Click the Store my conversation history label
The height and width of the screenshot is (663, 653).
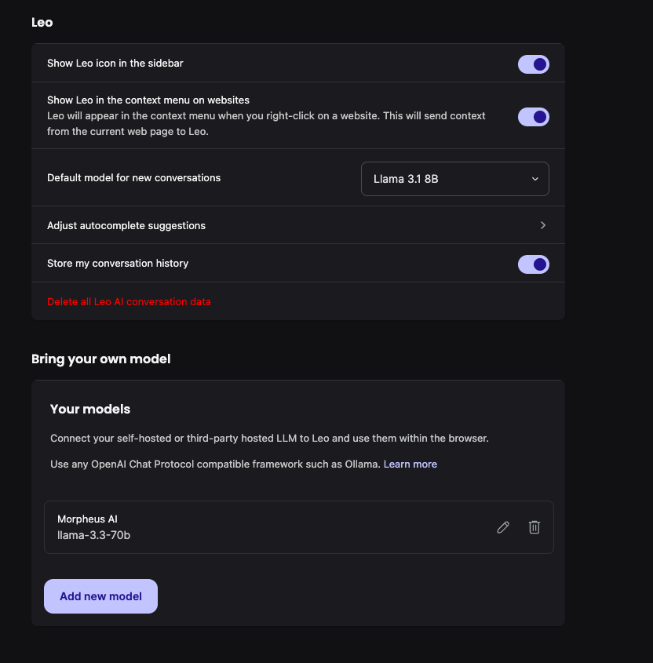(x=118, y=263)
